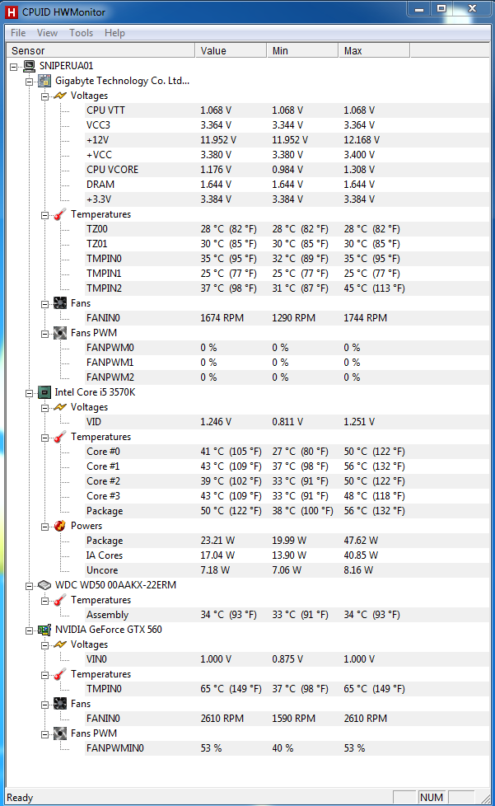Click the 1674 RPM fan value
This screenshot has width=495, height=806.
pyautogui.click(x=222, y=318)
